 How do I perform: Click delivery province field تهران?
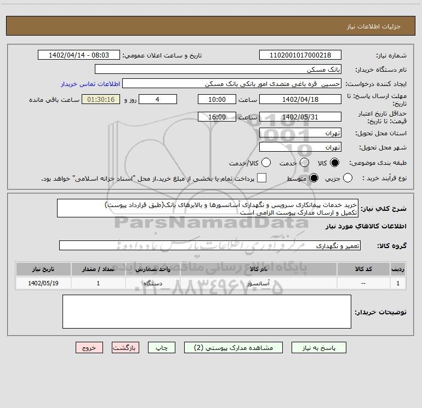point(300,133)
